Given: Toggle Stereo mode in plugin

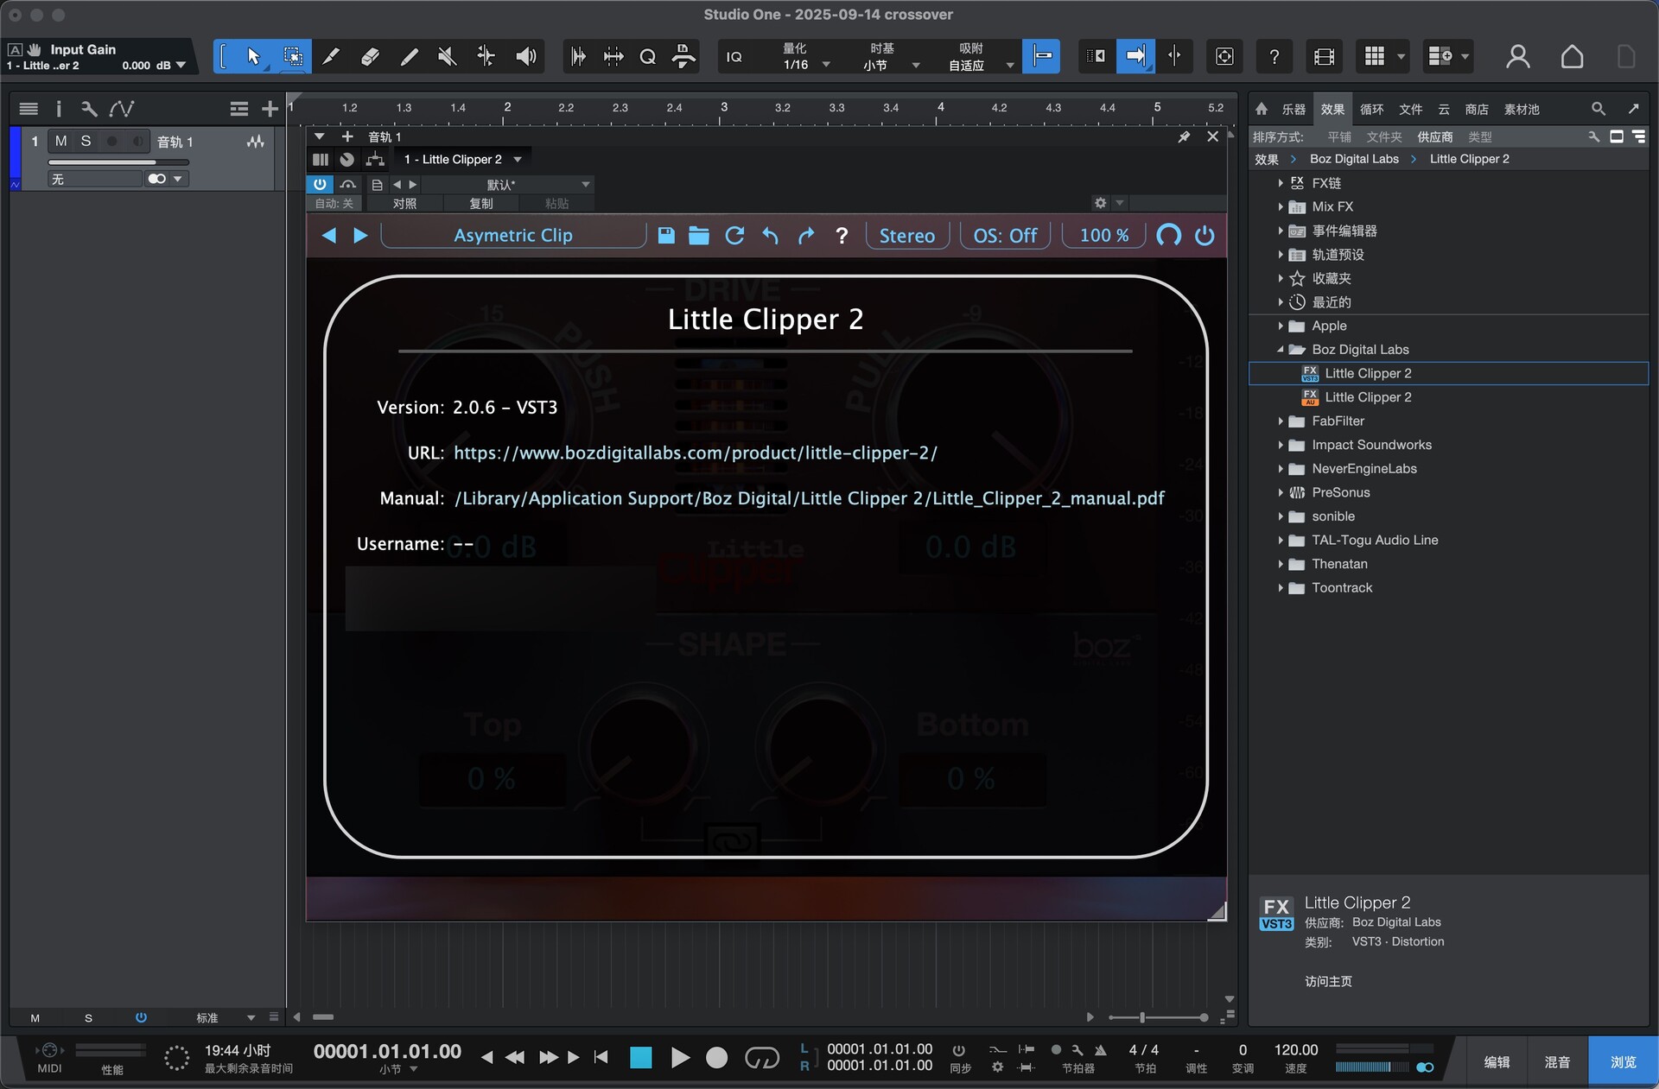Looking at the screenshot, I should pos(907,236).
